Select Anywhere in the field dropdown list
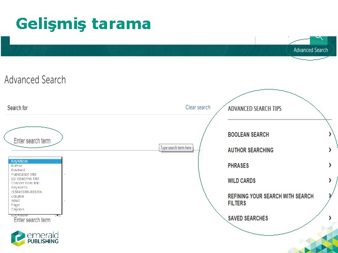338x253 pixels. pos(35,161)
